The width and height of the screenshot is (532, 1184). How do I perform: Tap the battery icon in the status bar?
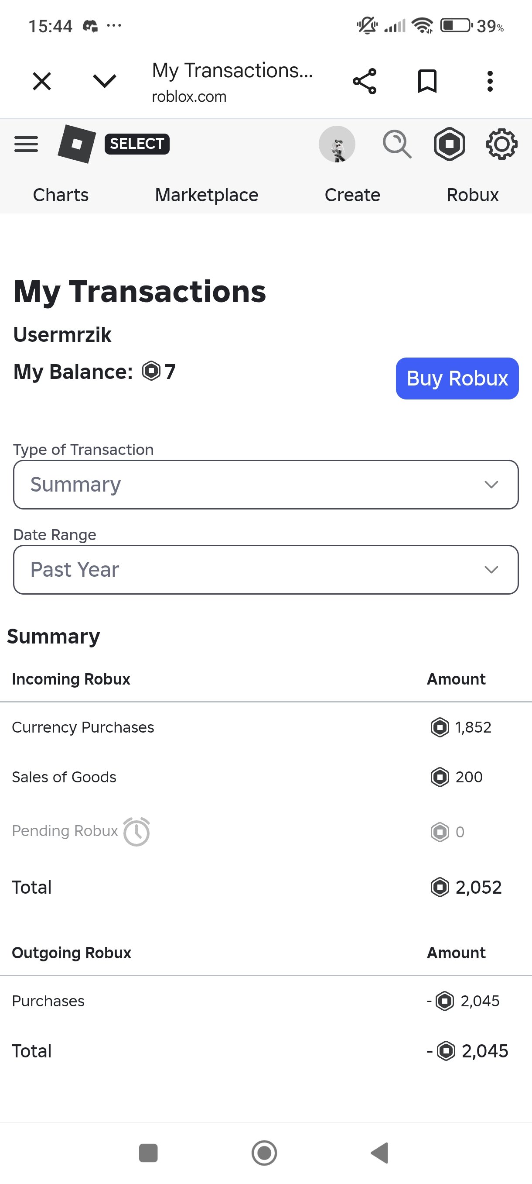click(x=456, y=25)
